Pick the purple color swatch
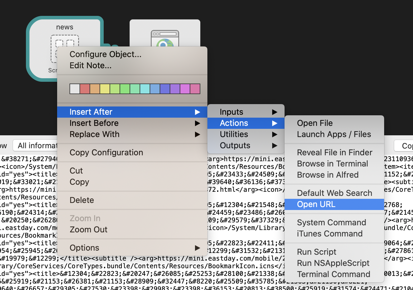Screen dimensions: 413x290 point(175,89)
